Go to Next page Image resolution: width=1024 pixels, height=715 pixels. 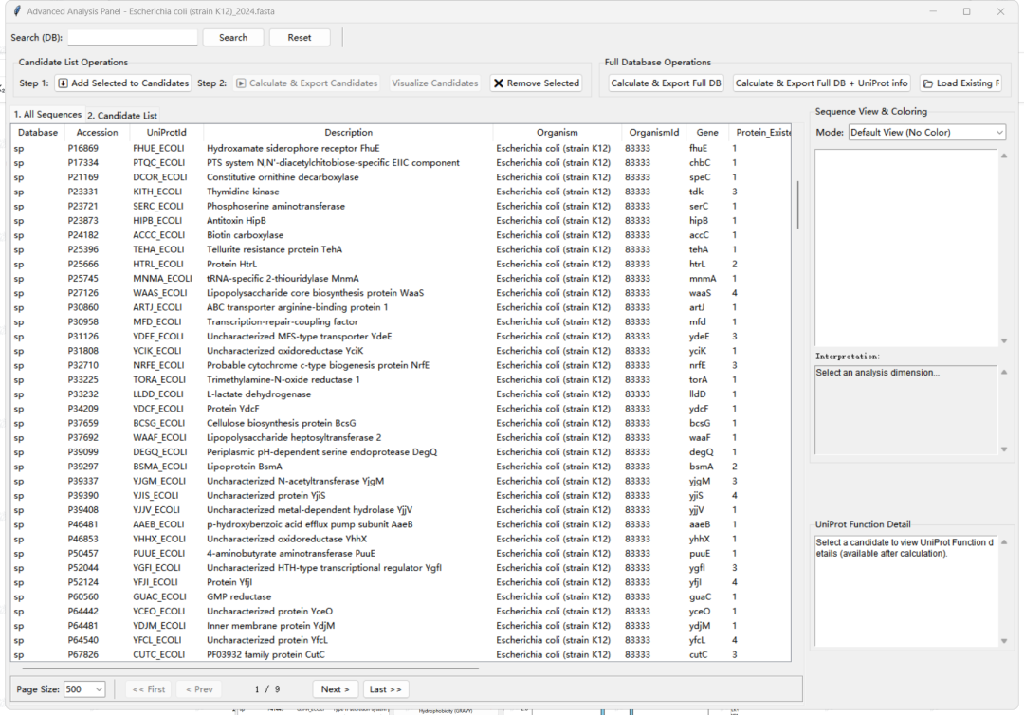335,688
